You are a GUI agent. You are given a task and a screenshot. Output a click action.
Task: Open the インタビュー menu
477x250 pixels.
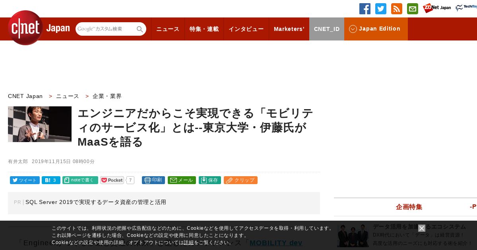point(246,29)
